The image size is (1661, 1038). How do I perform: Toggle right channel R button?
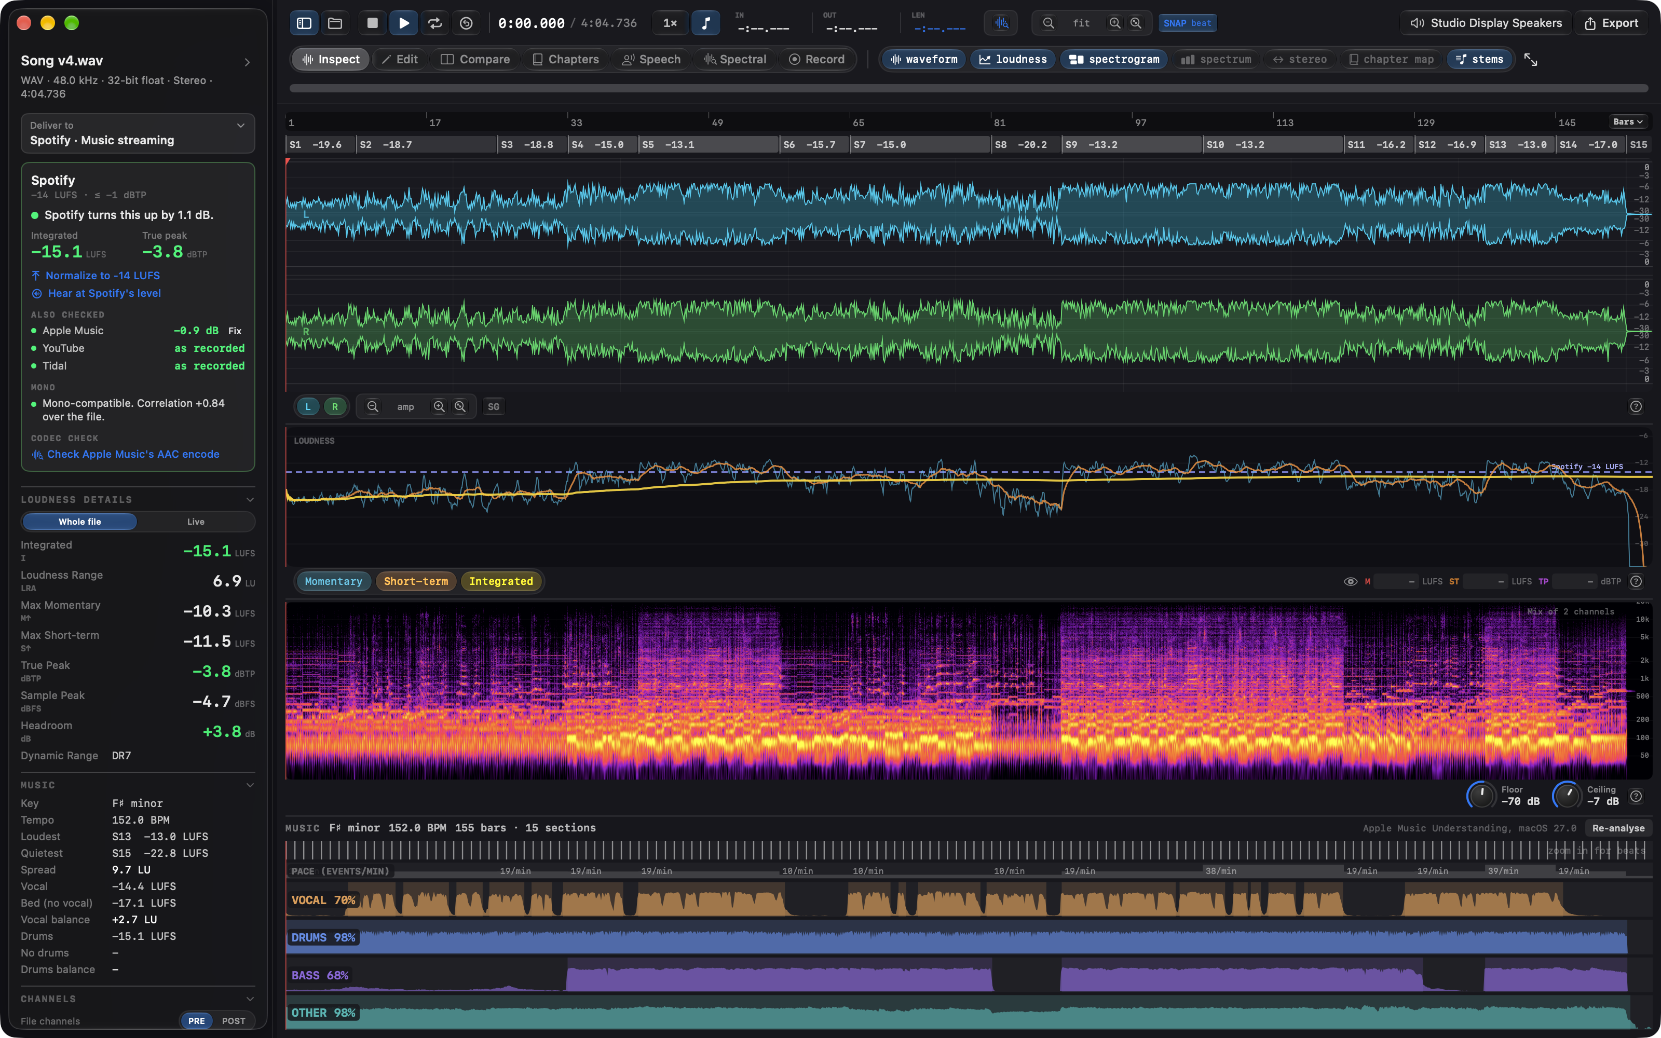pyautogui.click(x=335, y=406)
